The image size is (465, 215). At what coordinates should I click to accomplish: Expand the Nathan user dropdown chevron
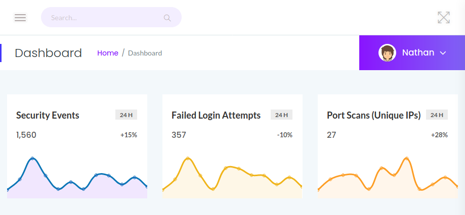[x=443, y=53]
